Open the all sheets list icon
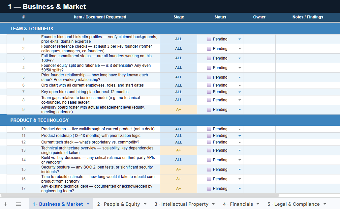The height and width of the screenshot is (209, 340). [x=18, y=204]
